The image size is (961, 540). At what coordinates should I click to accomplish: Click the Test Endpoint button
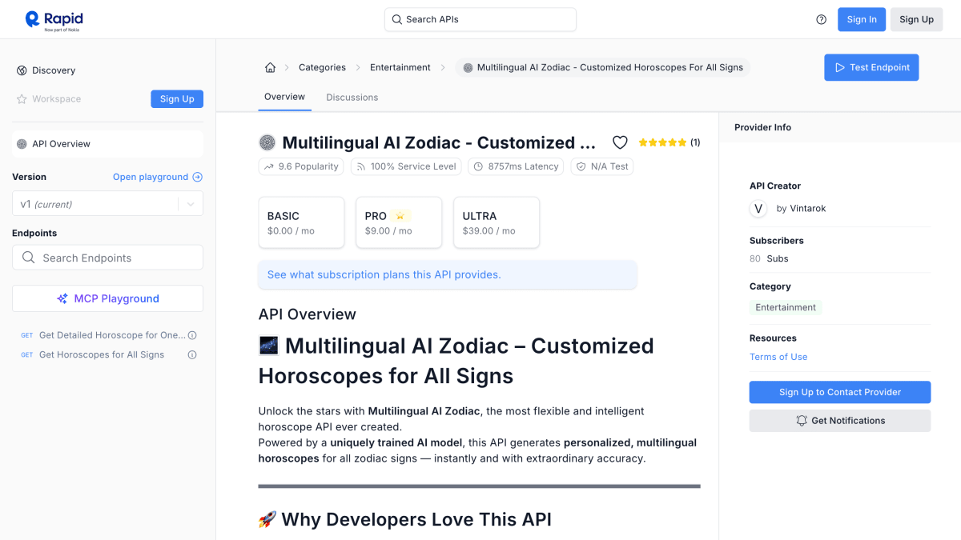pos(871,67)
